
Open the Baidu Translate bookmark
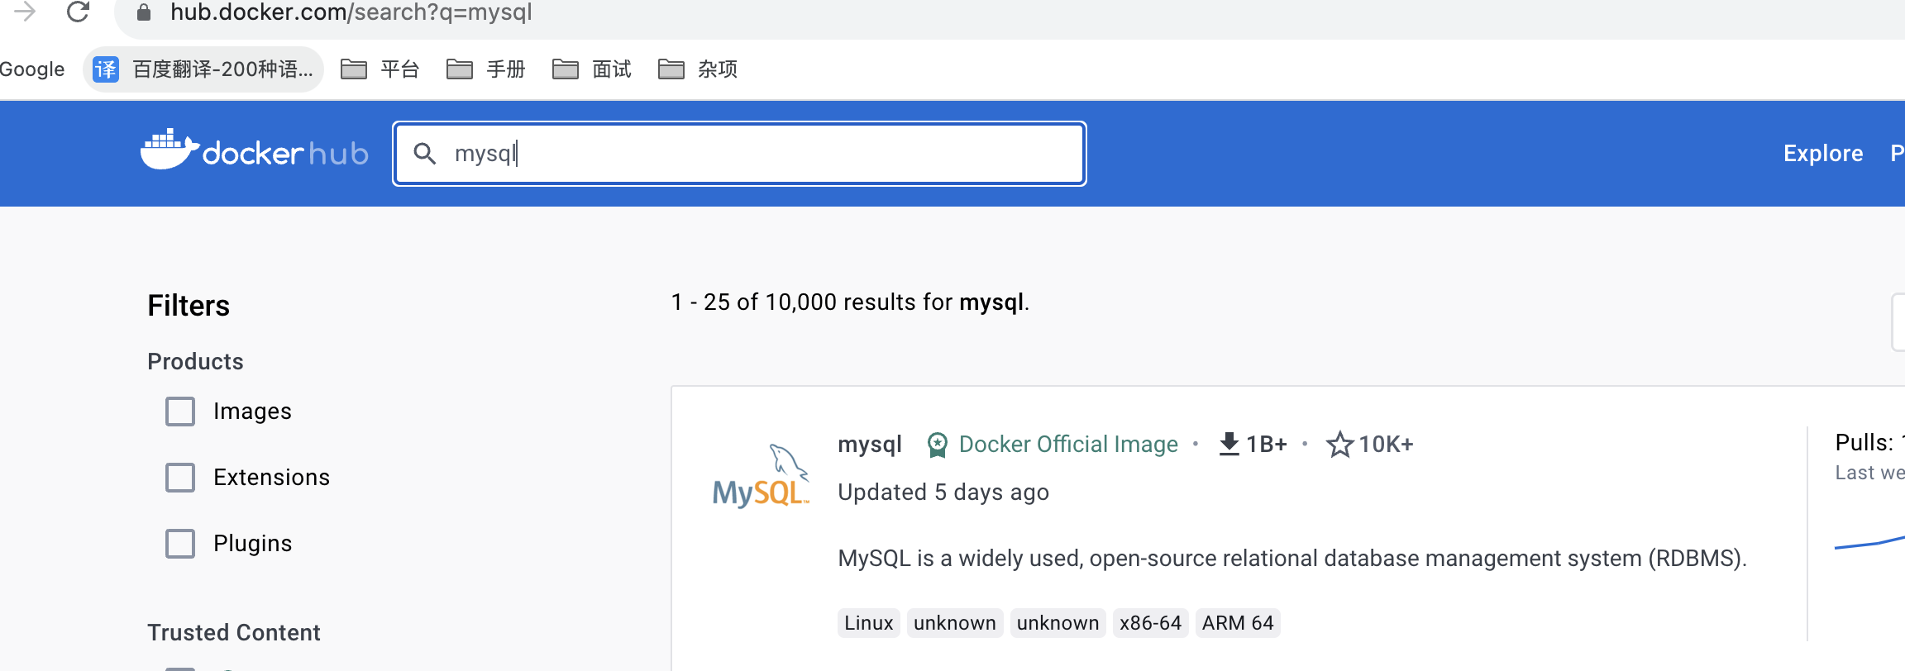coord(203,69)
